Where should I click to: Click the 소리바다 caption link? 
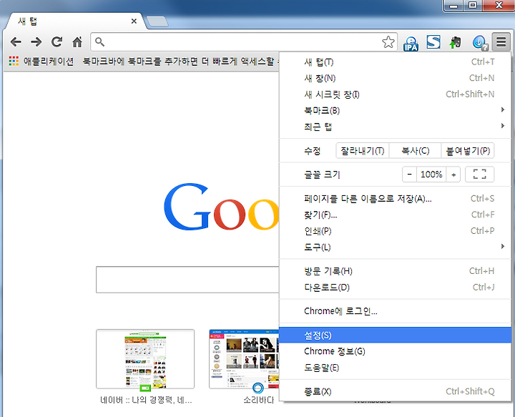[258, 400]
